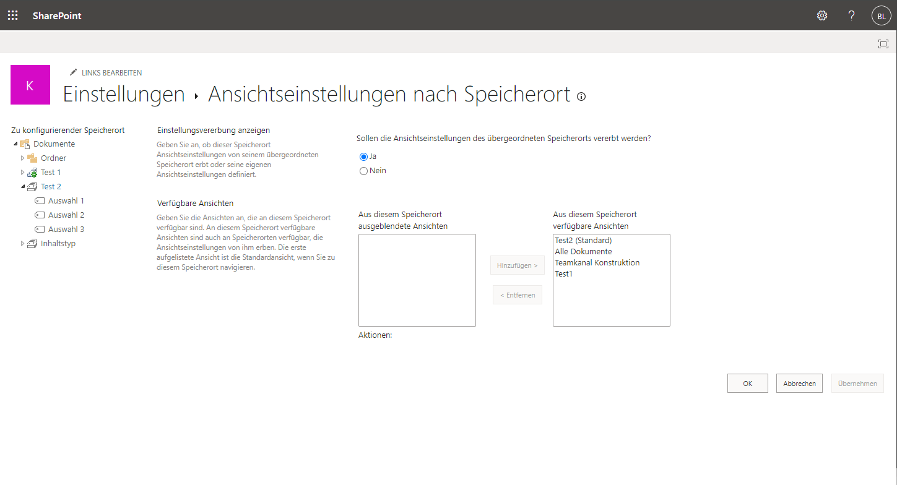Click the Ordner folder icon

point(32,157)
